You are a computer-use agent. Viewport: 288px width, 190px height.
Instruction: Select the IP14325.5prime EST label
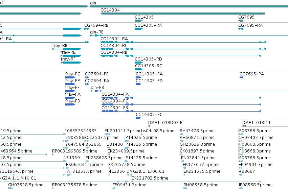click(141, 144)
